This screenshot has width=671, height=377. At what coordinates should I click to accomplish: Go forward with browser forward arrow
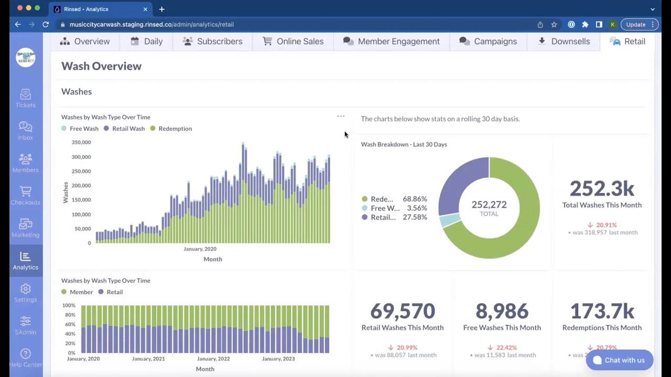(x=31, y=24)
